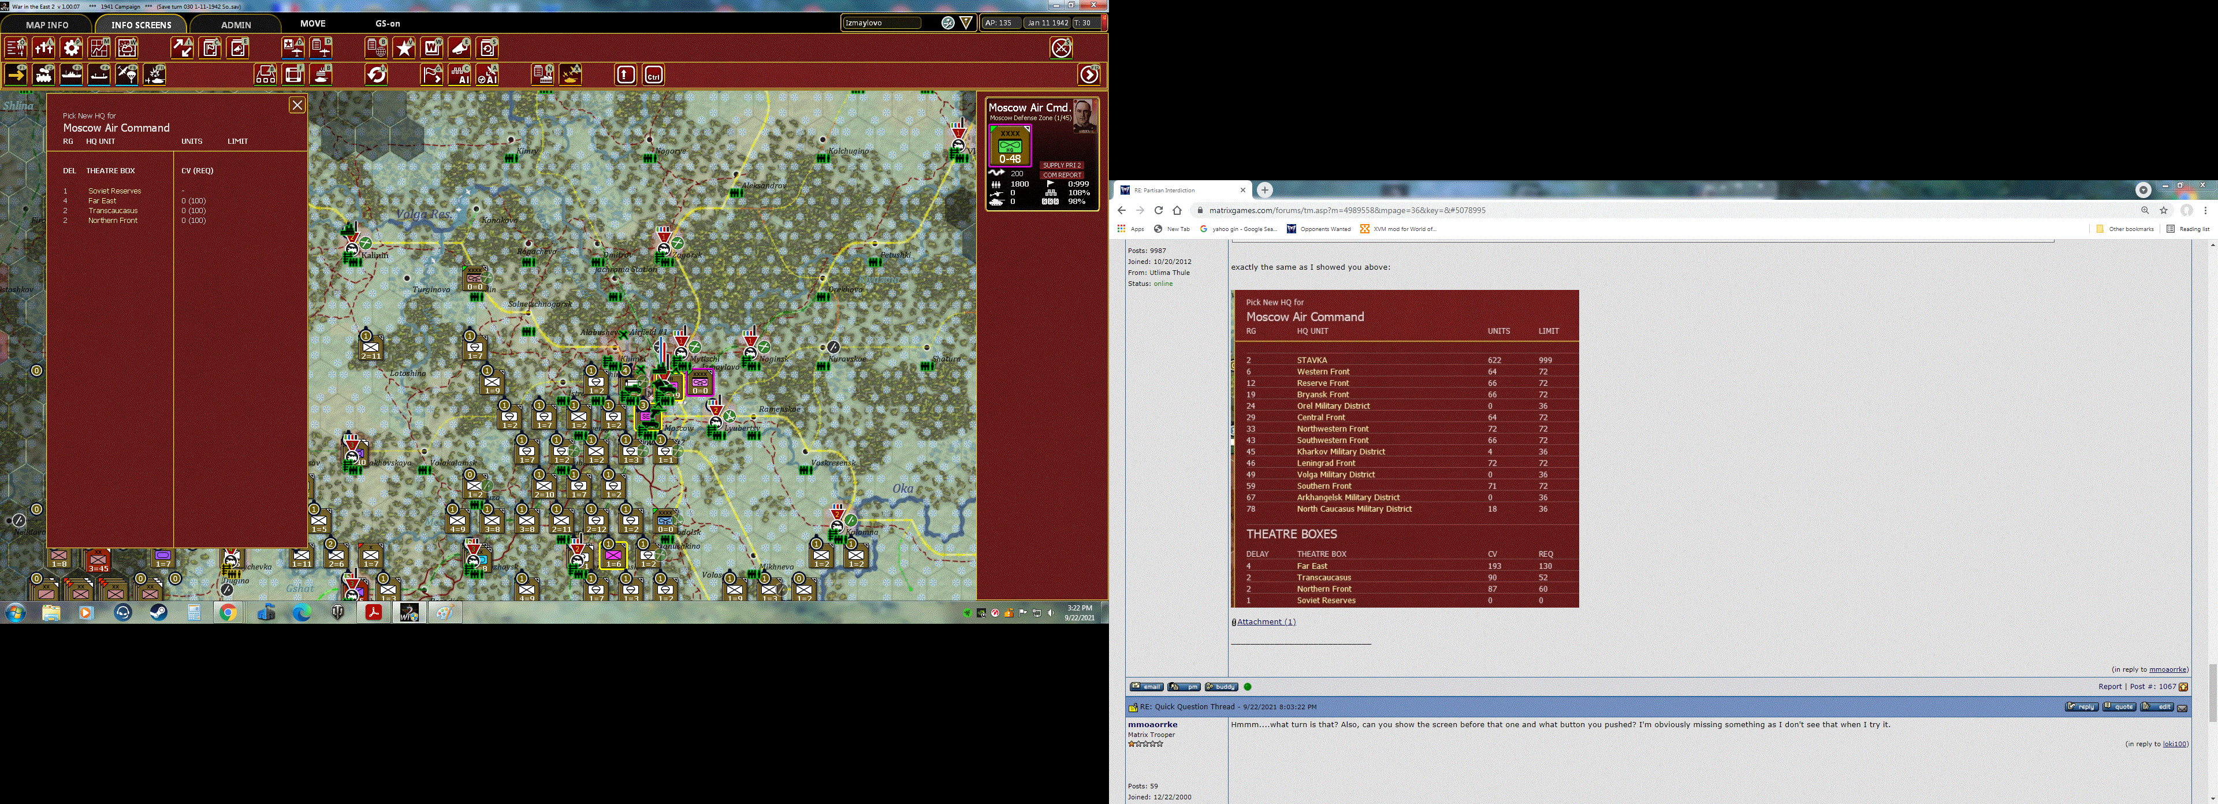Open Steam from the Windows taskbar

(x=158, y=612)
